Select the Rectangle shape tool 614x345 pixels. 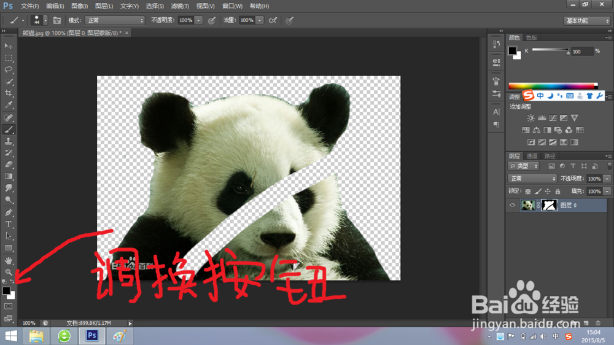pyautogui.click(x=9, y=248)
